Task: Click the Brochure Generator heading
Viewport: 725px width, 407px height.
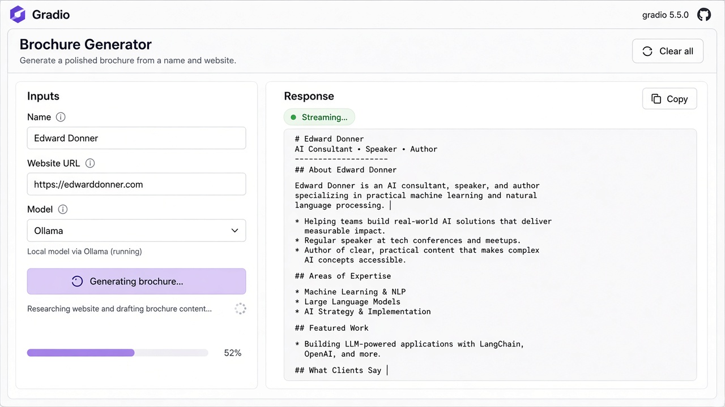Action: click(x=86, y=45)
